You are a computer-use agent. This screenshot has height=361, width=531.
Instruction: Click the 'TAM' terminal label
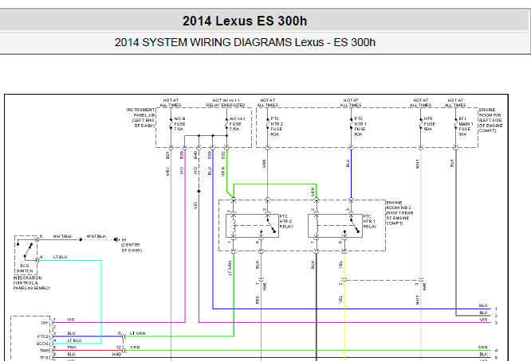[45, 351]
